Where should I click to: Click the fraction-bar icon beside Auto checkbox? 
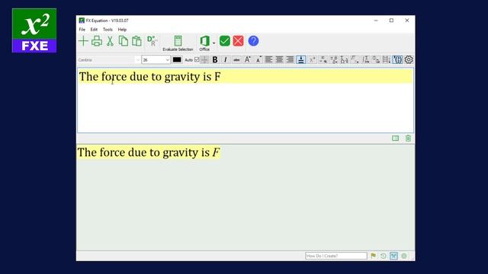click(x=204, y=59)
